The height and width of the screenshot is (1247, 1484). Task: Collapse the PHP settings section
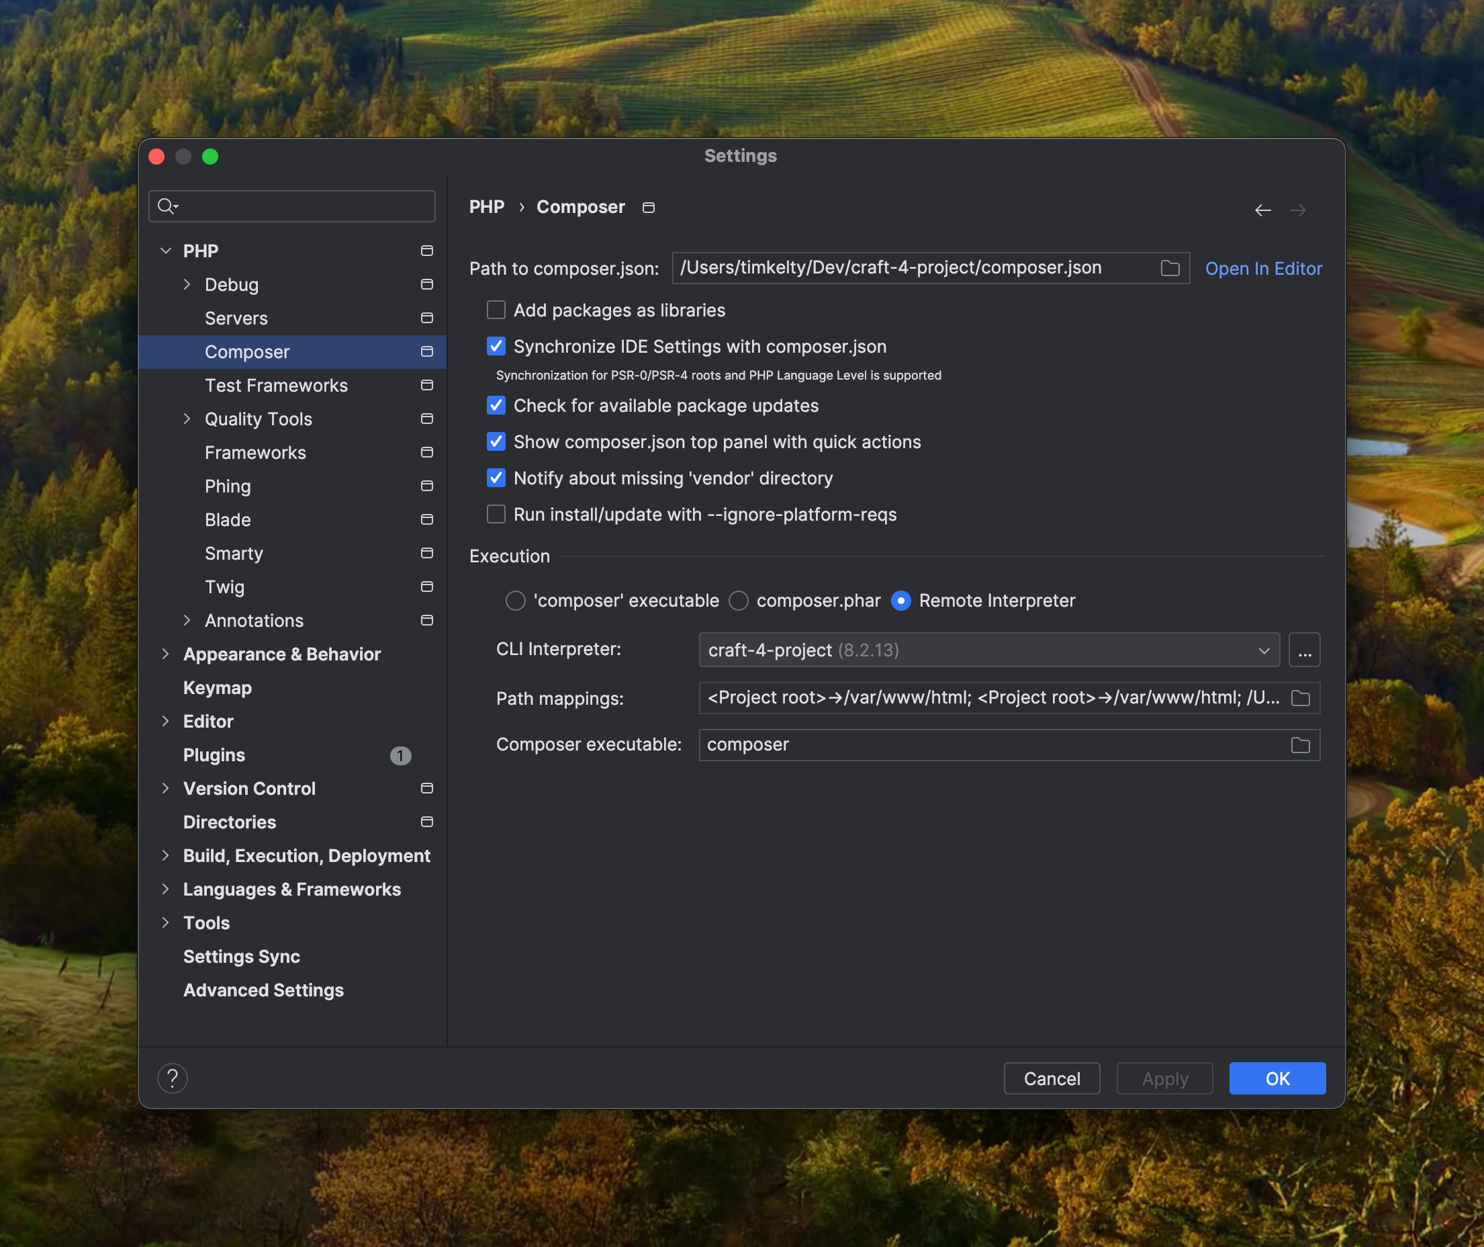(x=166, y=251)
